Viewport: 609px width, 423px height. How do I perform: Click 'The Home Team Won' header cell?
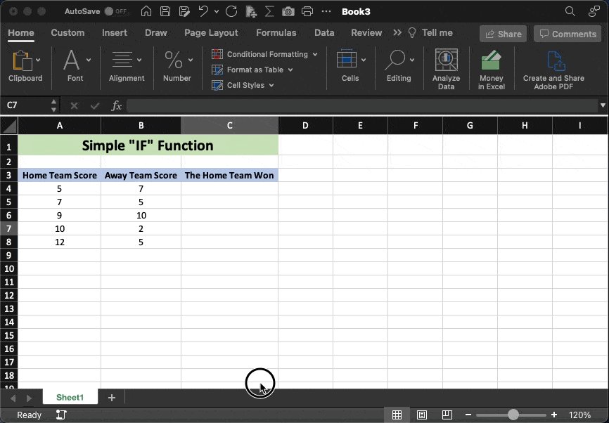click(229, 176)
